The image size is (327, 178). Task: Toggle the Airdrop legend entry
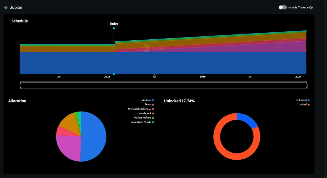coord(148,100)
